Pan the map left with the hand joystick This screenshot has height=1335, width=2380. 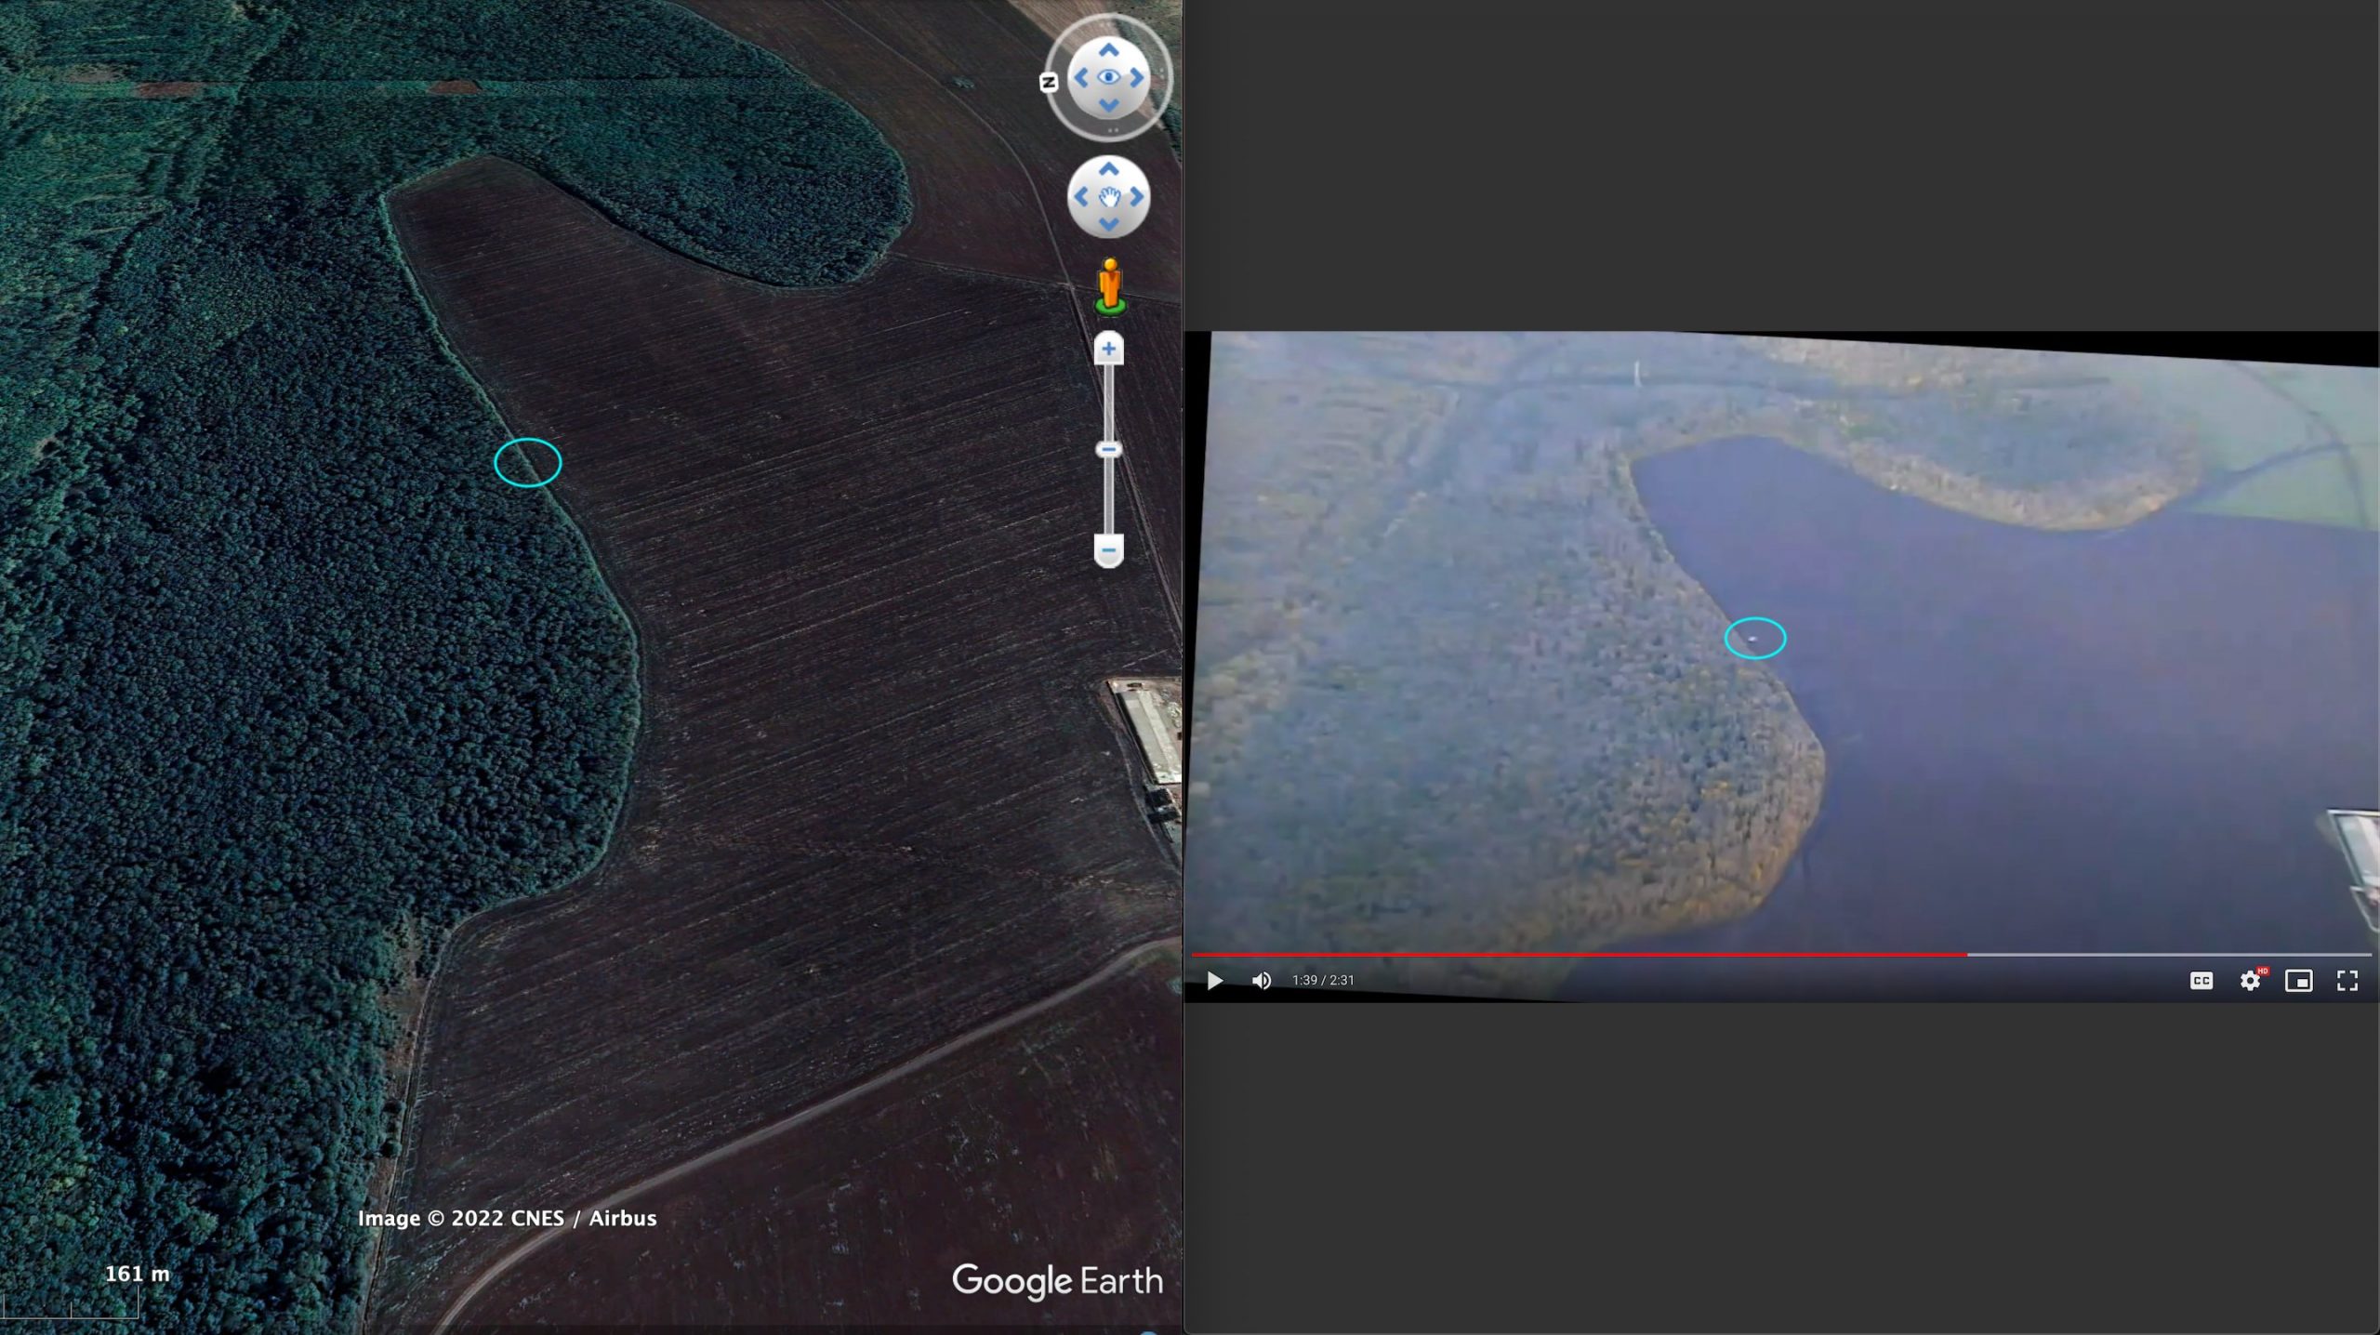(1081, 196)
